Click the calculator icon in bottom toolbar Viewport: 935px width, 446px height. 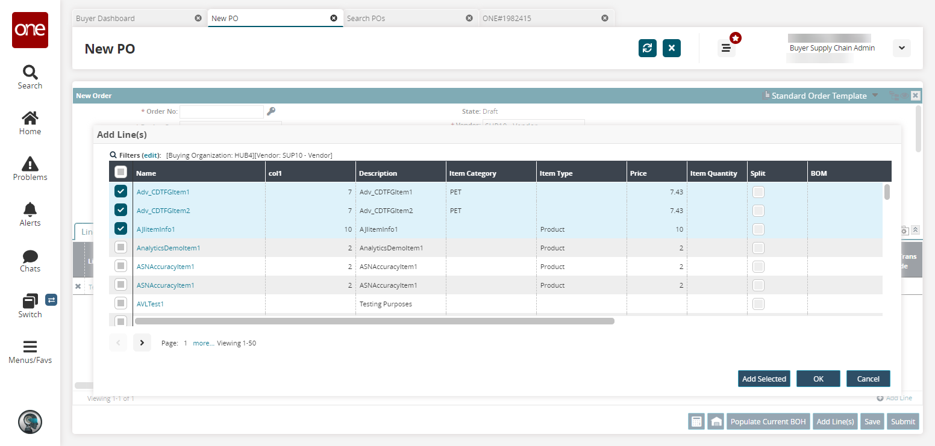click(696, 421)
